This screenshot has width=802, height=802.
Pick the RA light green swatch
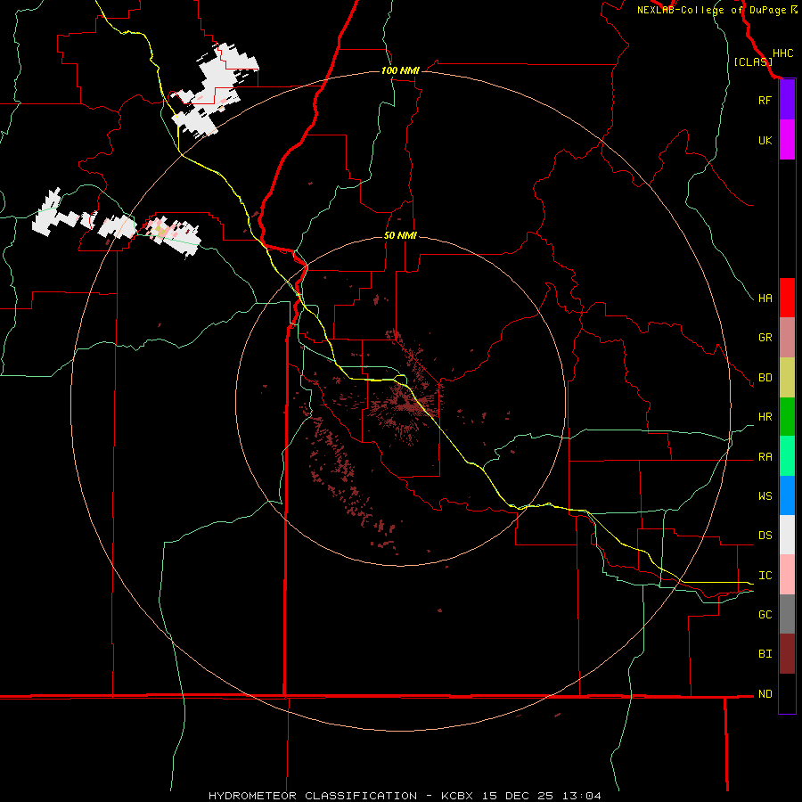click(x=787, y=456)
